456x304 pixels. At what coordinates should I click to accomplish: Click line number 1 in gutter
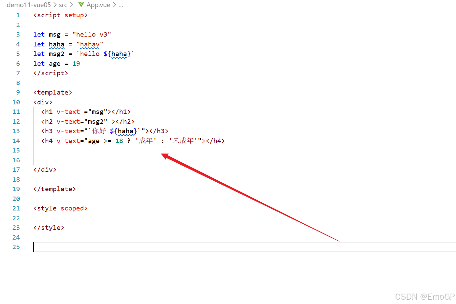(x=18, y=15)
